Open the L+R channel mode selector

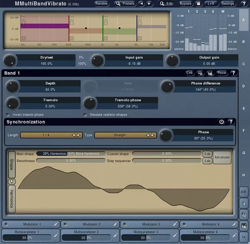pyautogui.click(x=211, y=3)
